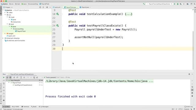Open the Messages tool window tab
Screen dimensions: 196x110
tap(43, 107)
